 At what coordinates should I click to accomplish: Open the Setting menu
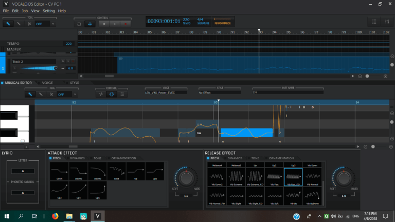point(49,11)
